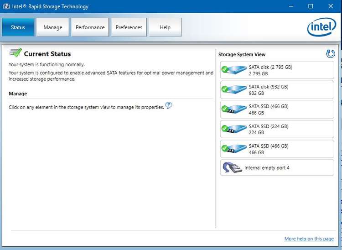Open the Manage tab
342x250 pixels.
click(53, 27)
